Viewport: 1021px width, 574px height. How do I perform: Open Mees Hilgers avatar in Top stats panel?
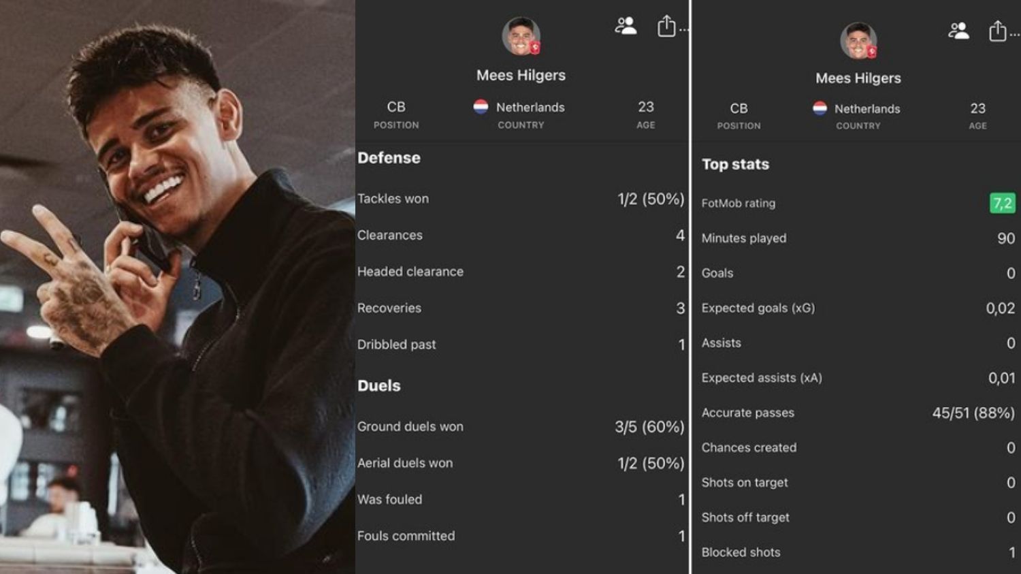pos(858,40)
